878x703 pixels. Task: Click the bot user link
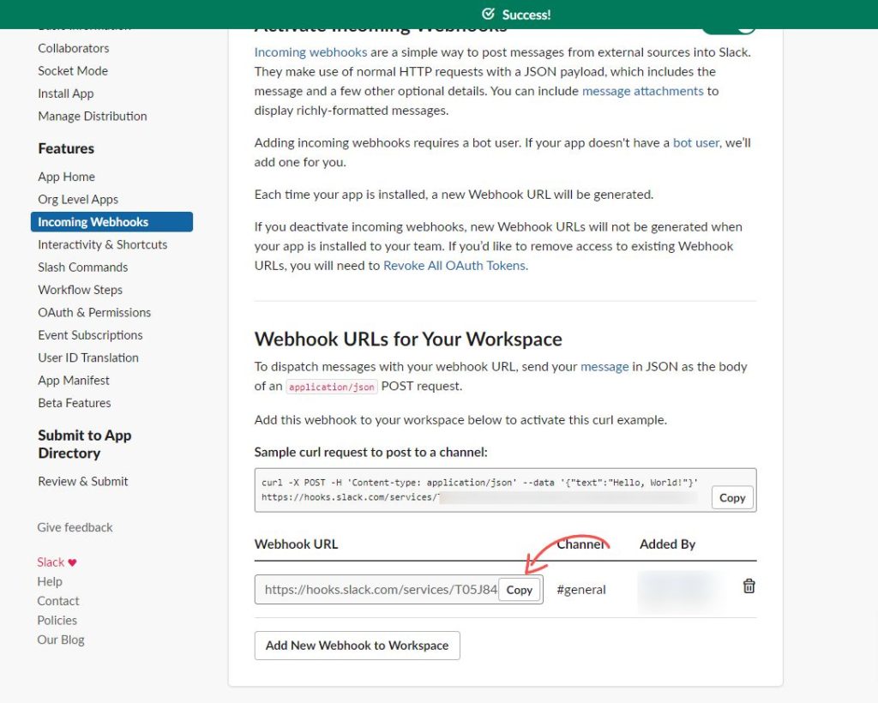point(695,143)
